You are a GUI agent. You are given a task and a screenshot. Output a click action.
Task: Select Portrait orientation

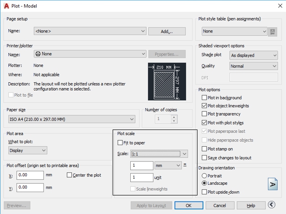(x=204, y=175)
